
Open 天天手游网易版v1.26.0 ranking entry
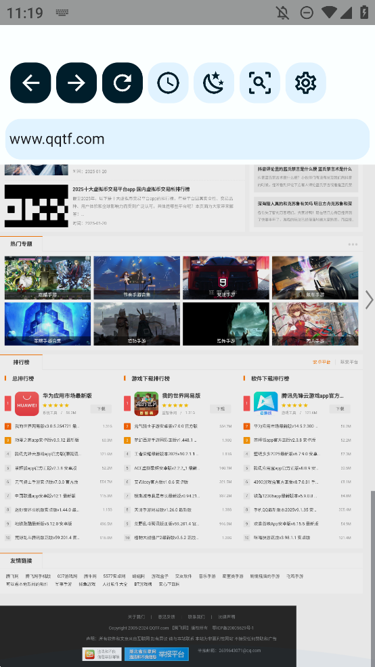tap(162, 509)
